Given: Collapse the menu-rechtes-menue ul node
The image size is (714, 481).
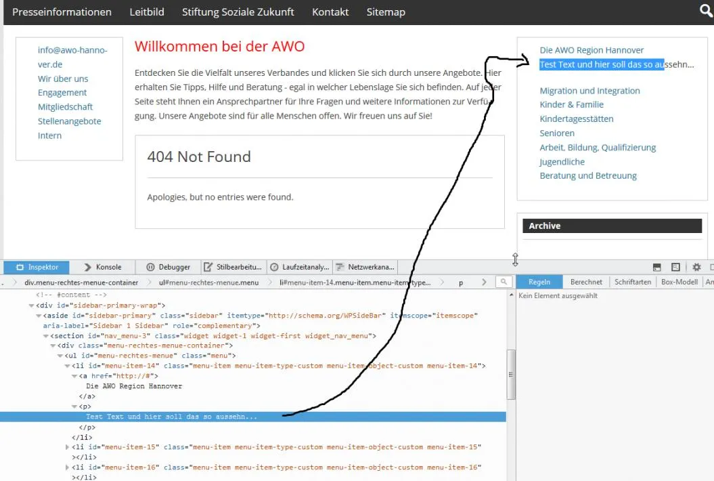Looking at the screenshot, I should [60, 356].
